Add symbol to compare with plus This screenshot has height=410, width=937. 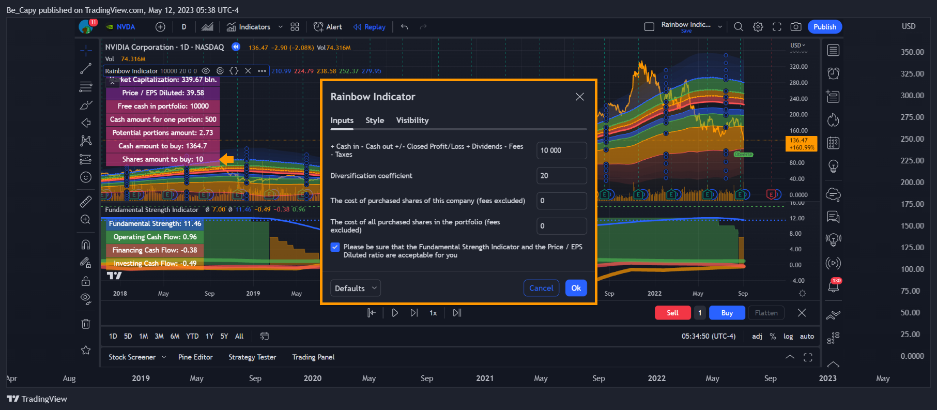160,27
